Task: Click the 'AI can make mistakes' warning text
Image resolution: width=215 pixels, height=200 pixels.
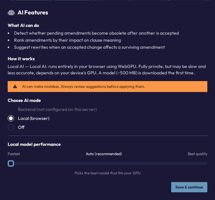Action: pyautogui.click(x=84, y=87)
